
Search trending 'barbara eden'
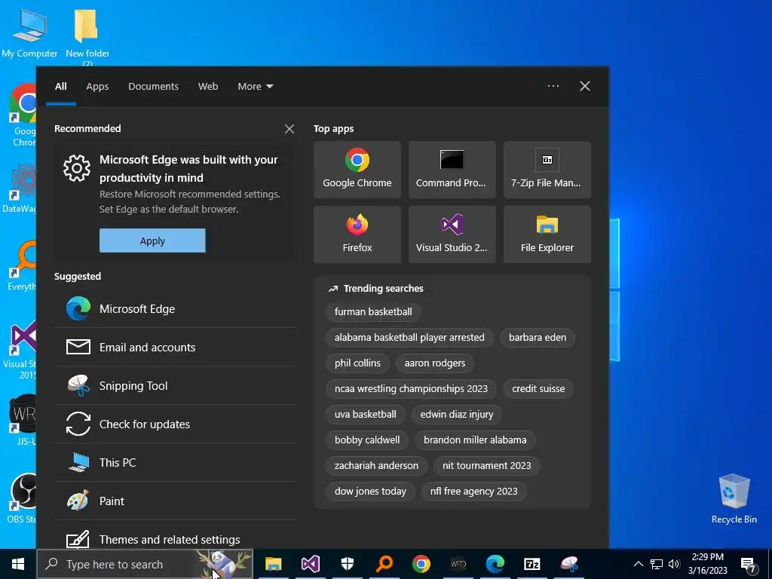click(537, 337)
